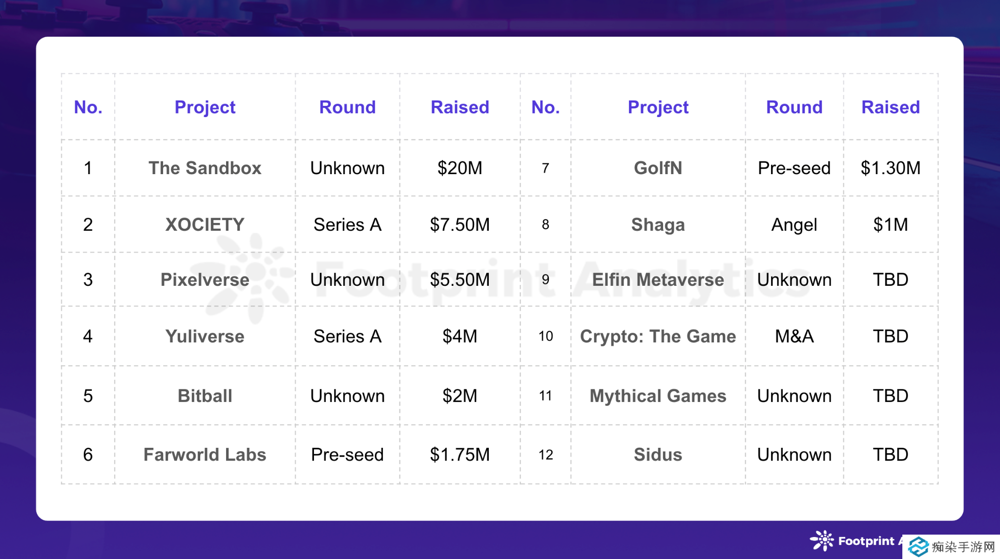Click the second Raised column header
The image size is (1000, 559).
(x=890, y=107)
